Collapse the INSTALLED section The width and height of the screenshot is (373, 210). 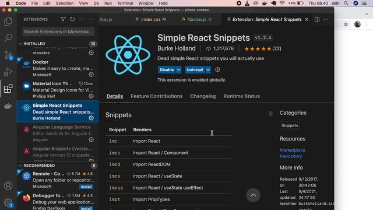pos(20,44)
